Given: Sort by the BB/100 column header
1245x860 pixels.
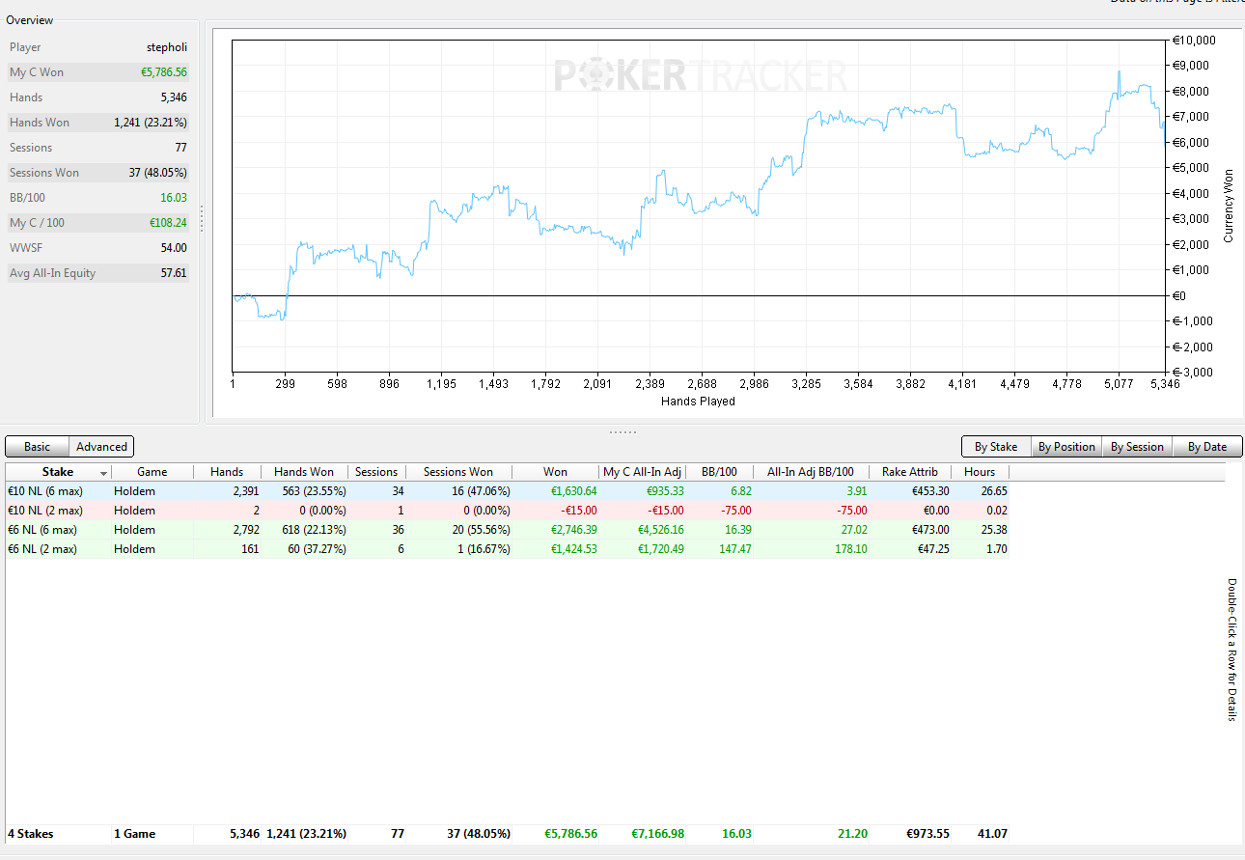Looking at the screenshot, I should click(720, 472).
